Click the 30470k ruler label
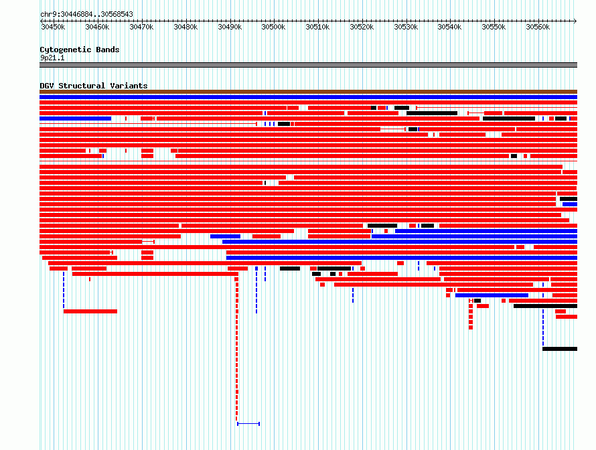This screenshot has height=450, width=596. [141, 27]
